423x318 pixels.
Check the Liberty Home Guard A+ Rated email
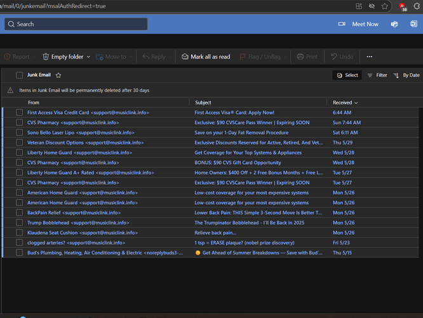coord(19,172)
